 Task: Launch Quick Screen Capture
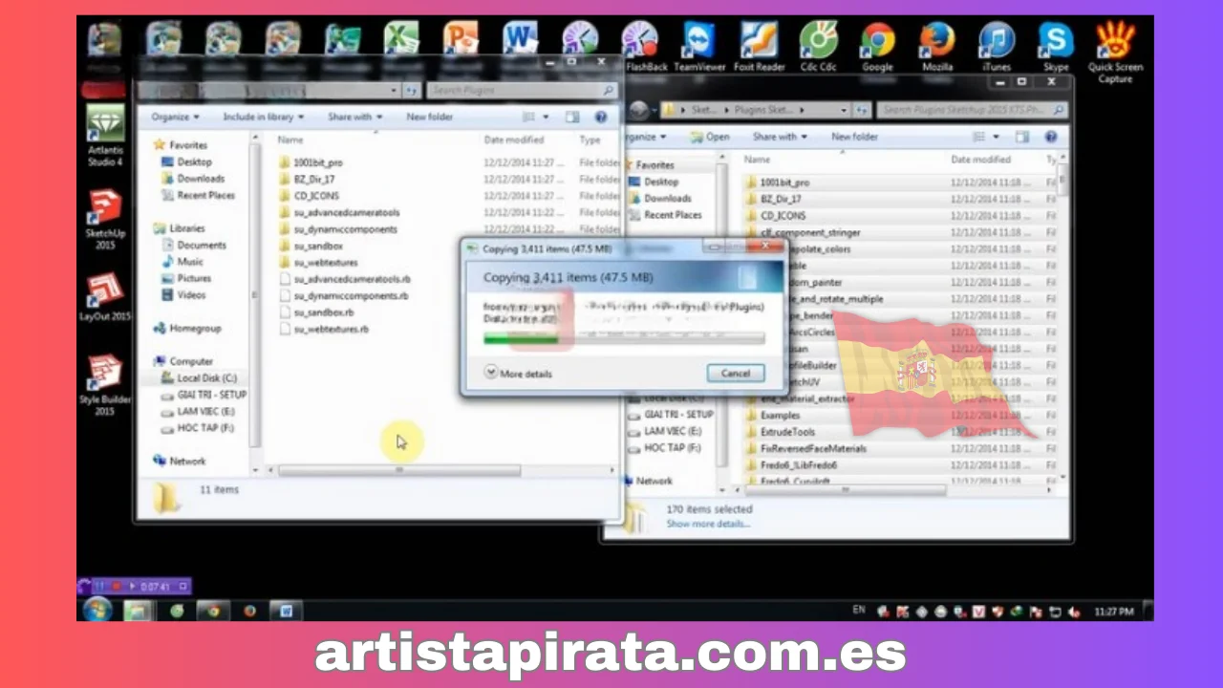(x=1115, y=52)
